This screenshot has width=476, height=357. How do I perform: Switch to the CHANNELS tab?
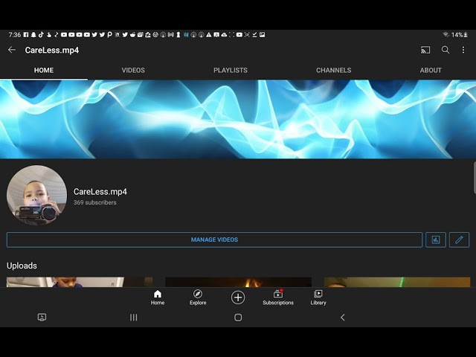tap(334, 70)
